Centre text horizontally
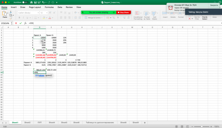222x128 pixels. coord(65,18)
